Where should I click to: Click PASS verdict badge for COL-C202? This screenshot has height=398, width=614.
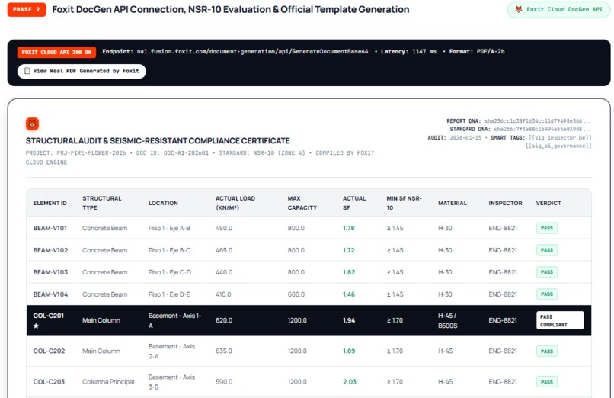click(547, 351)
